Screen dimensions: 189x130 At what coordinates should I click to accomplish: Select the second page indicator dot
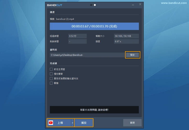click(x=95, y=5)
